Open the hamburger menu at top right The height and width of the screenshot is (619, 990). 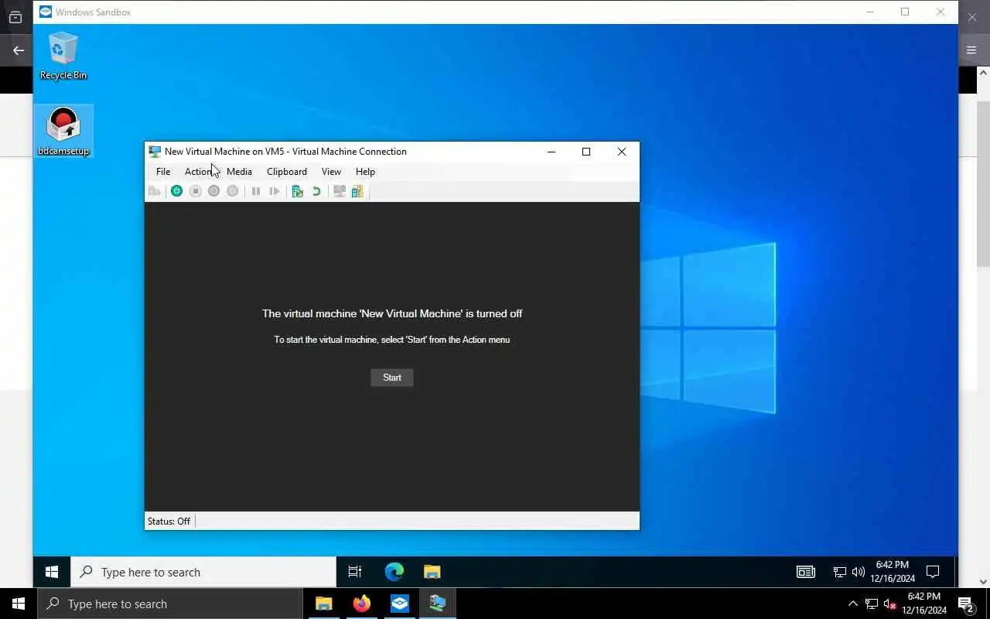[x=972, y=50]
